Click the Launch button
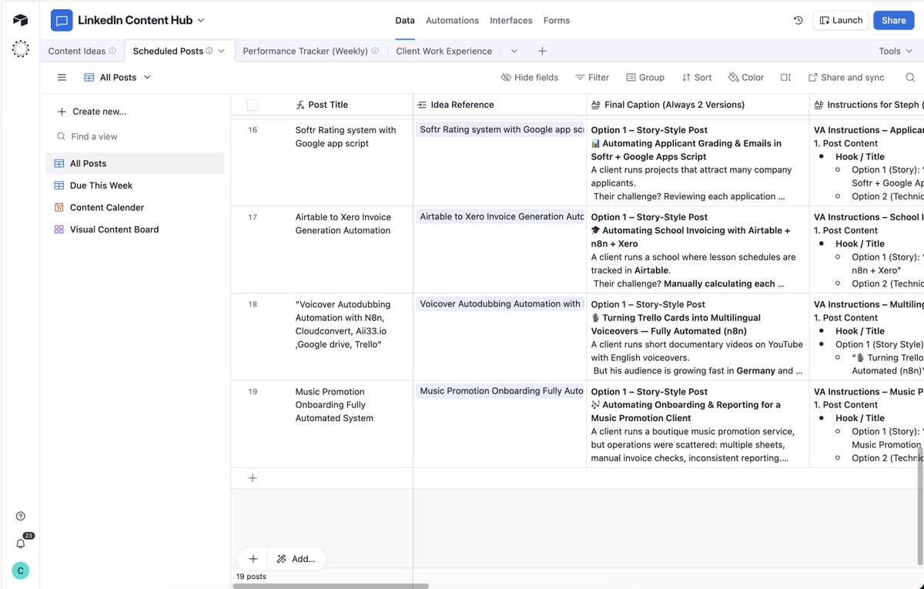Image resolution: width=924 pixels, height=589 pixels. coord(841,20)
